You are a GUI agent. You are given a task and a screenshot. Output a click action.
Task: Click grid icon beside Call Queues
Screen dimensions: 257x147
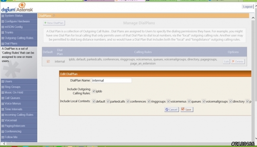(3, 98)
